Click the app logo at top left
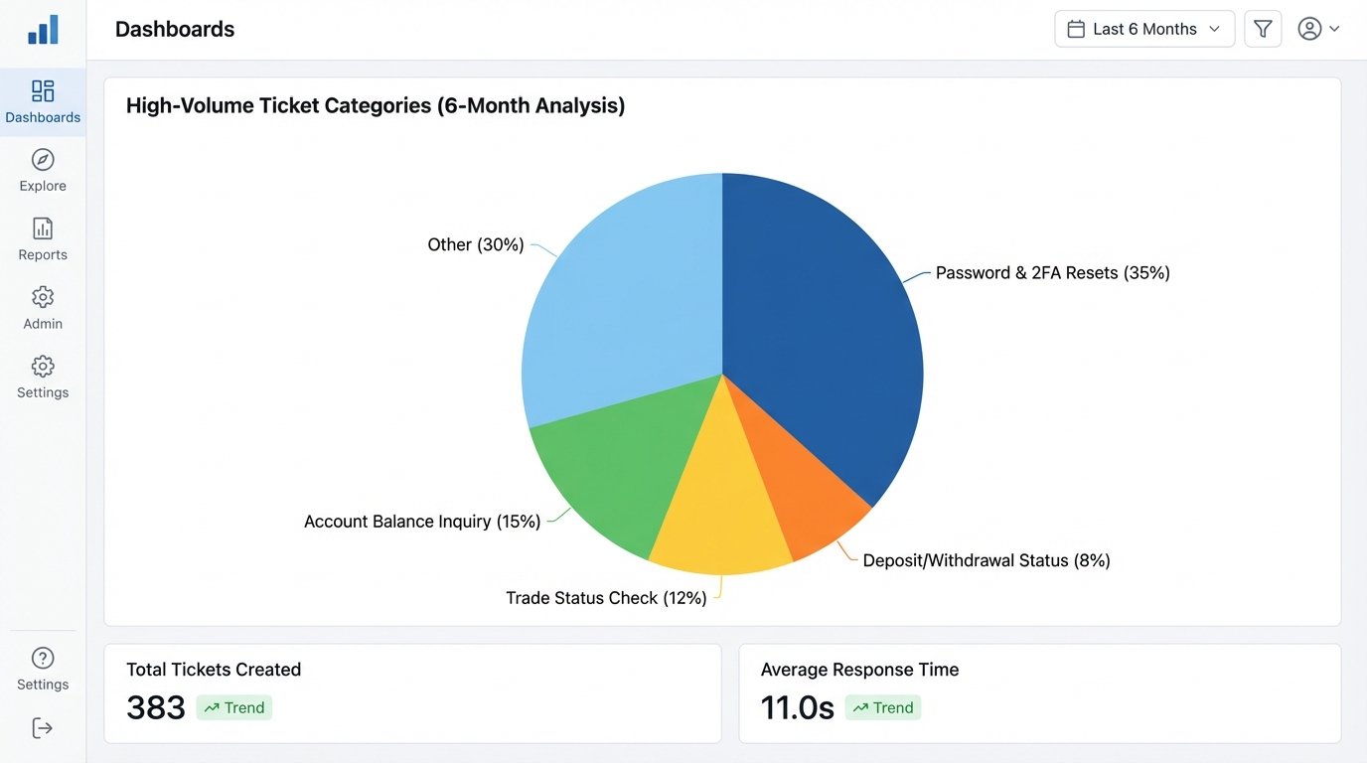This screenshot has height=763, width=1367. pyautogui.click(x=43, y=31)
